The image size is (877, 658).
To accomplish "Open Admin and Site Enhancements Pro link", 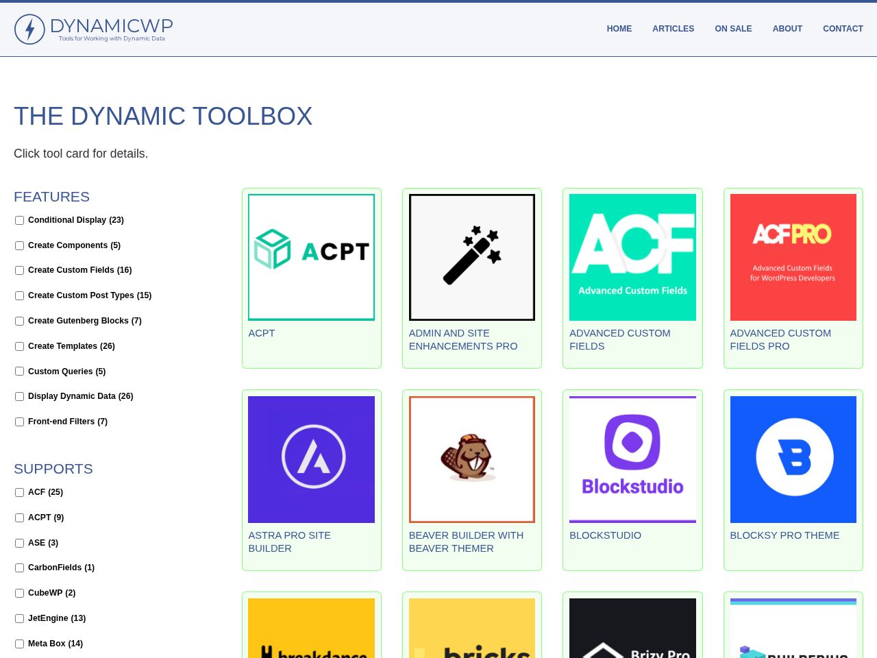I will point(463,339).
